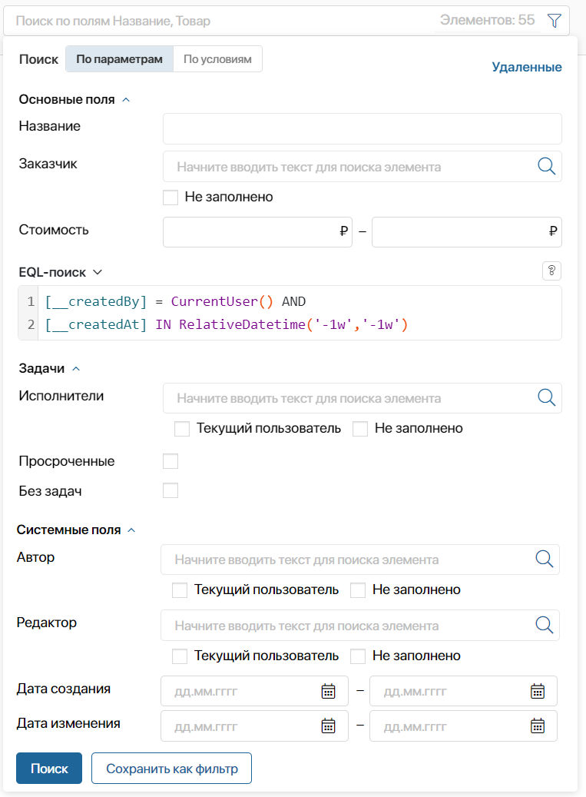586x797 pixels.
Task: Enable the Просроченные checkbox
Action: point(171,461)
